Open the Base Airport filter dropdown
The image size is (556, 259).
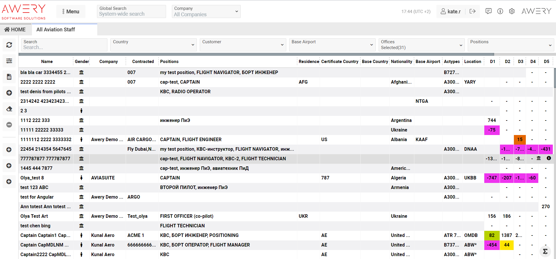point(332,45)
